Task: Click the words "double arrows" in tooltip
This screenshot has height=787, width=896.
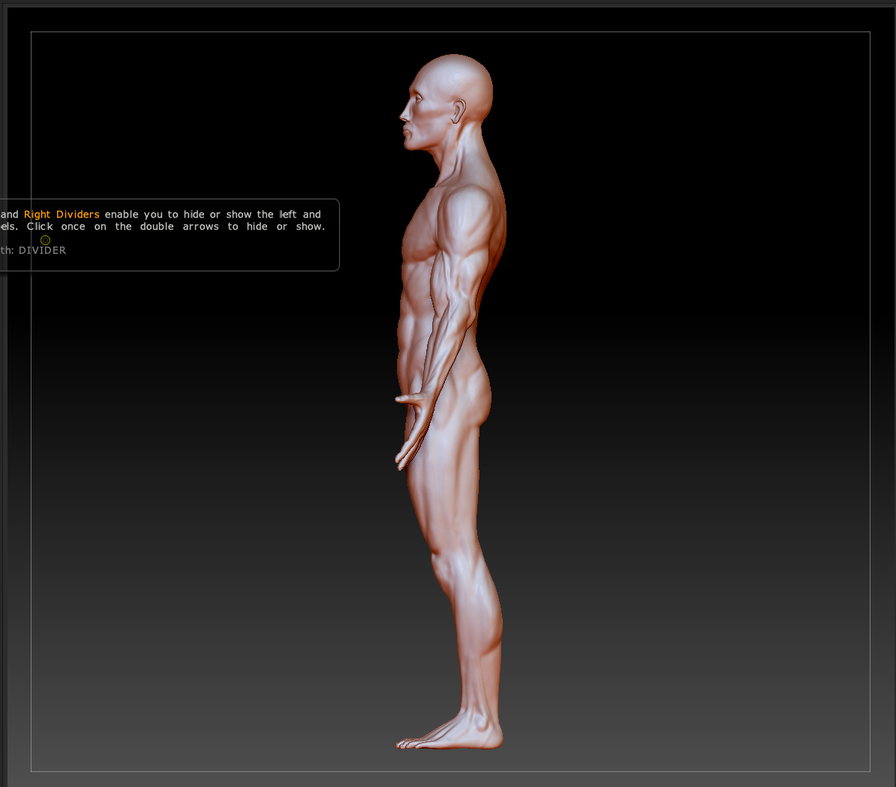Action: pyautogui.click(x=179, y=226)
